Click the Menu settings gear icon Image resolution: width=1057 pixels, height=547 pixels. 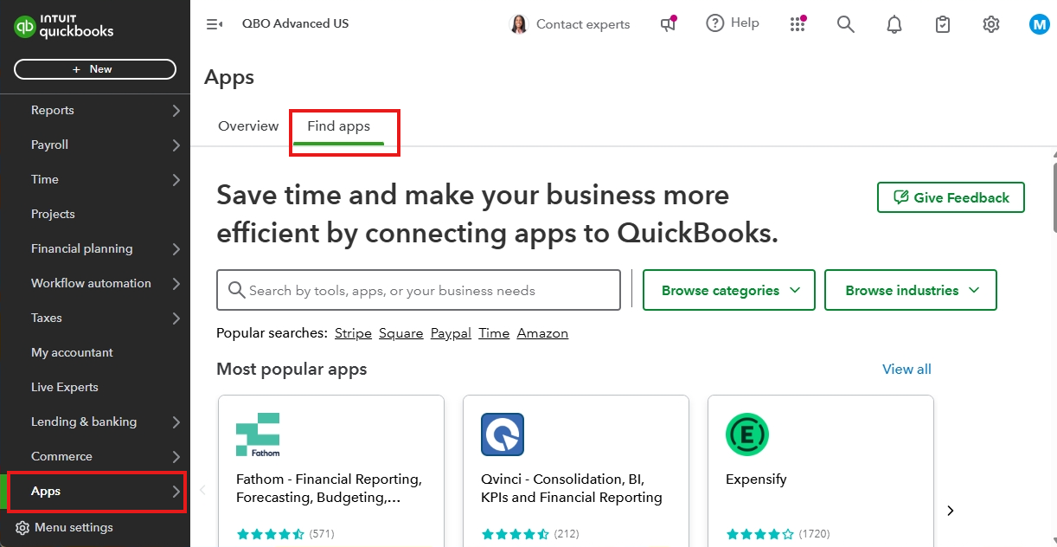[x=22, y=528]
